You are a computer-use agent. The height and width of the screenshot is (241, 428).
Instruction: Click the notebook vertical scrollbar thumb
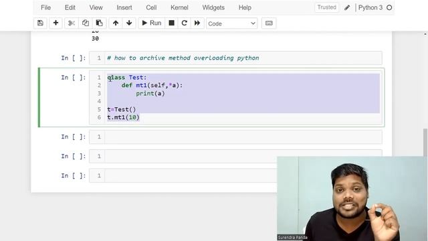click(x=425, y=142)
